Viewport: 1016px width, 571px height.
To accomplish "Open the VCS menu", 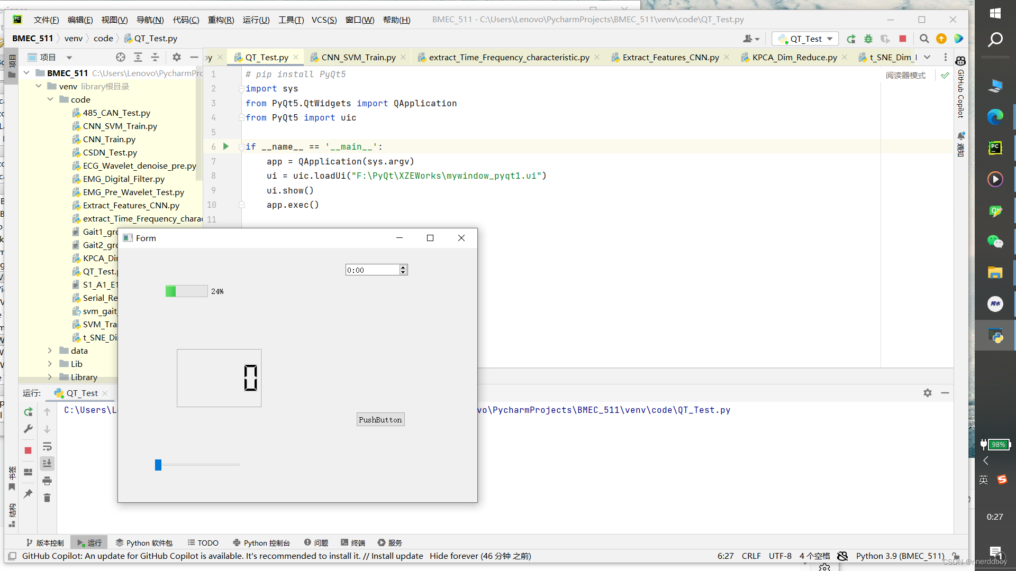I will 324,20.
